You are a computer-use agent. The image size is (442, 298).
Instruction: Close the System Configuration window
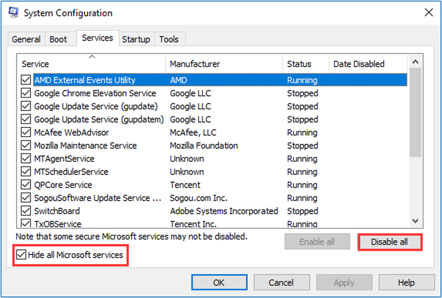(429, 13)
